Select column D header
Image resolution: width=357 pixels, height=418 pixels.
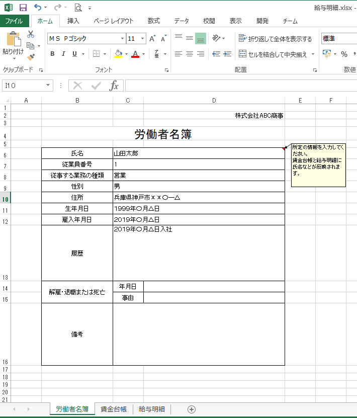[214, 101]
